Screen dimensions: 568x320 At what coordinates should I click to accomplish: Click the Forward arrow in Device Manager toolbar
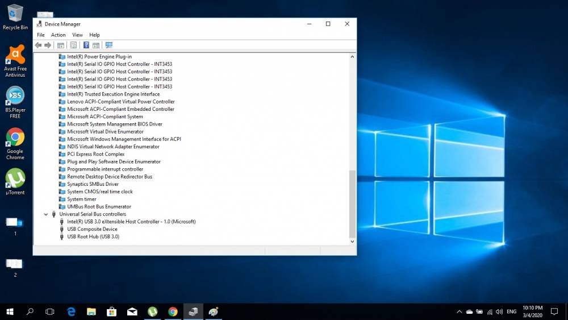pyautogui.click(x=48, y=45)
